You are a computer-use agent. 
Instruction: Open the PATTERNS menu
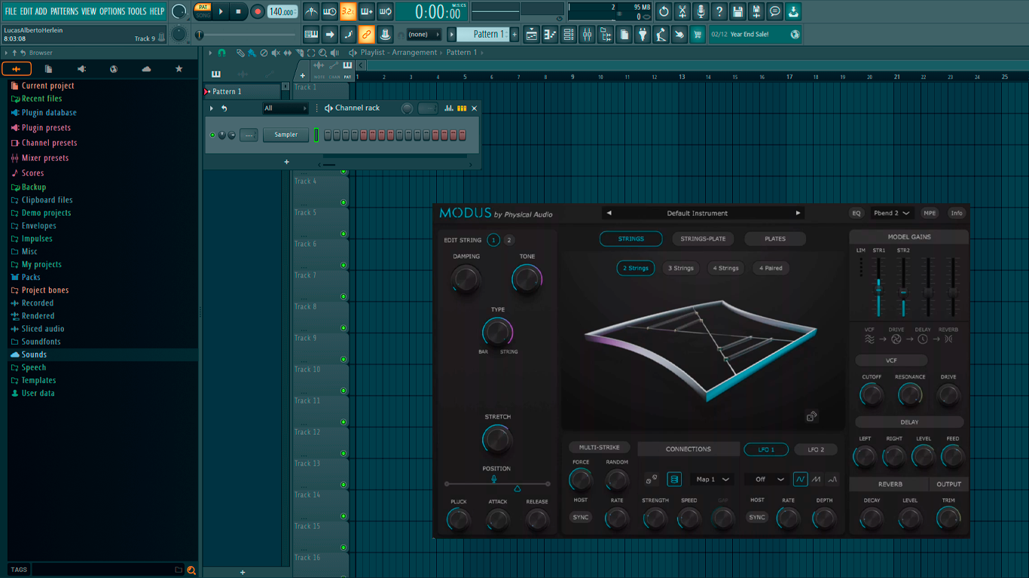[x=64, y=11]
